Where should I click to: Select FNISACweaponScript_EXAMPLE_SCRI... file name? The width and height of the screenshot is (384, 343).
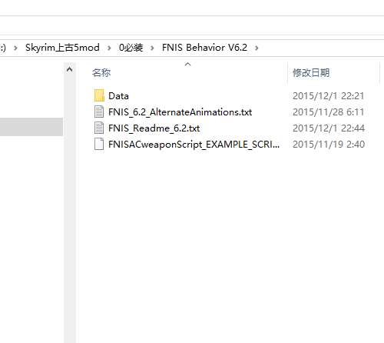(x=194, y=145)
